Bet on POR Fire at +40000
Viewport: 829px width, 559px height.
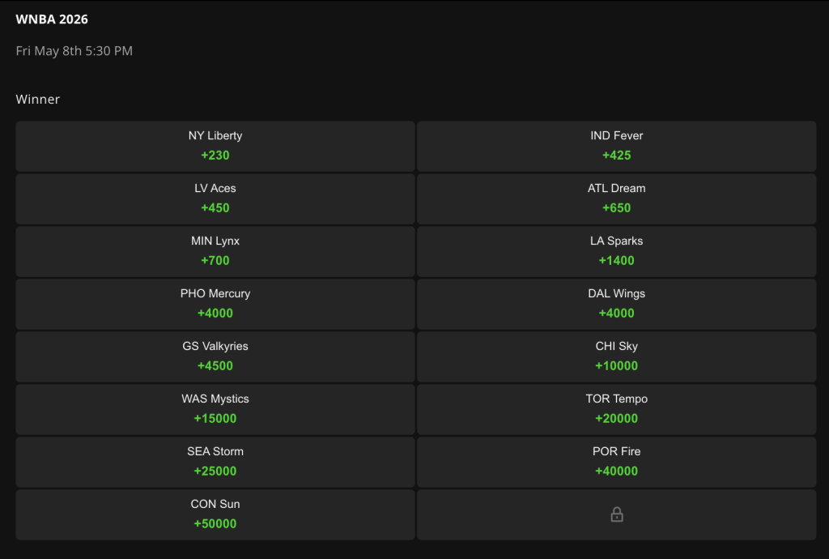click(x=617, y=463)
